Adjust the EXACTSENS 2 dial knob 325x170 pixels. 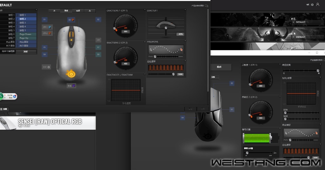click(115, 62)
